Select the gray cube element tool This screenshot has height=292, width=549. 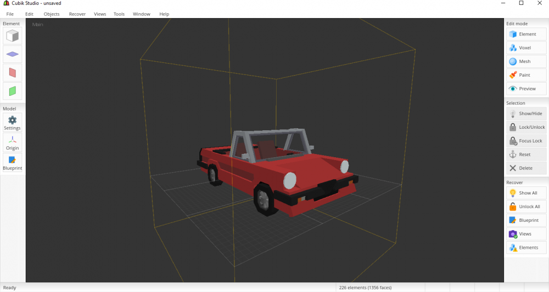[x=12, y=36]
